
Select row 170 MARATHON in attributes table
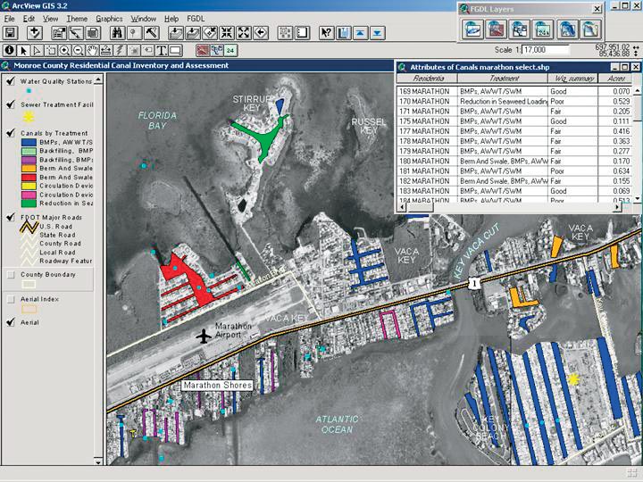[x=514, y=101]
